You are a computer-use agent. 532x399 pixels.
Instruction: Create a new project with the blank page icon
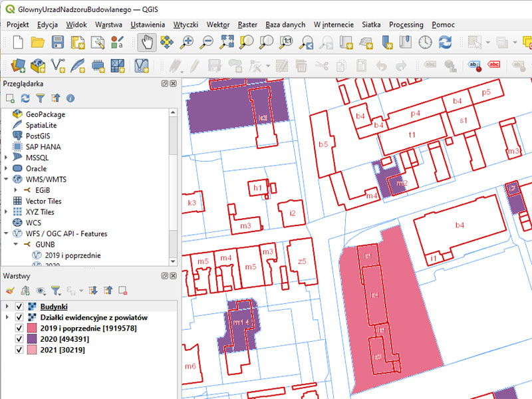point(18,43)
